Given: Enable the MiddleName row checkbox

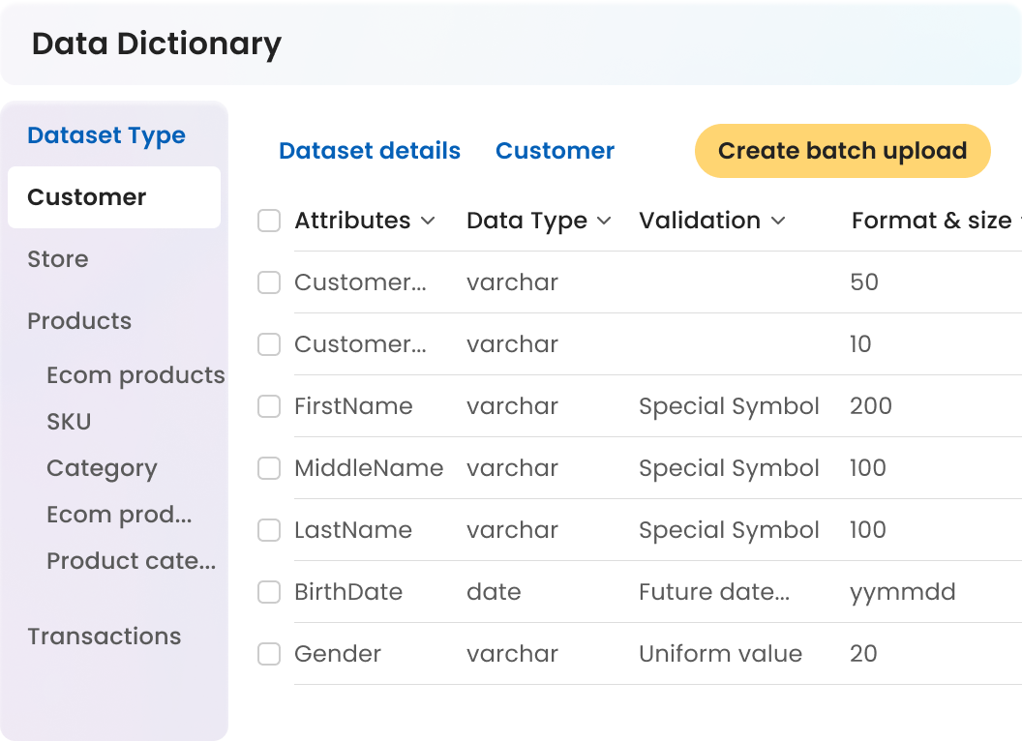Looking at the screenshot, I should (269, 468).
